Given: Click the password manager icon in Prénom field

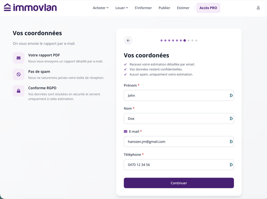Looking at the screenshot, I should (x=231, y=96).
